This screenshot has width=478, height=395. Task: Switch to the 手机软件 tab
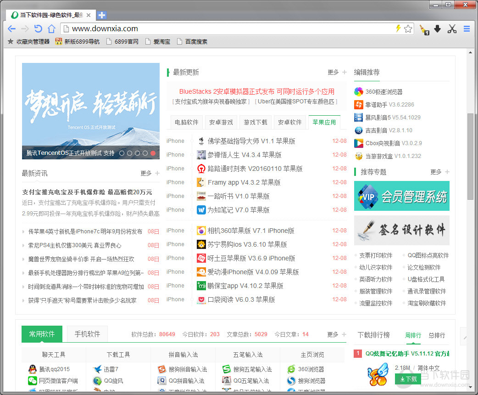(87, 334)
